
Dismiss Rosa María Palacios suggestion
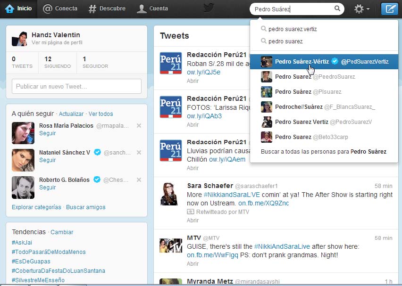coord(139,126)
